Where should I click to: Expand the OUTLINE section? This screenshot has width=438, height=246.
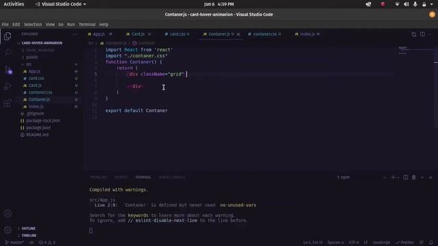click(29, 228)
